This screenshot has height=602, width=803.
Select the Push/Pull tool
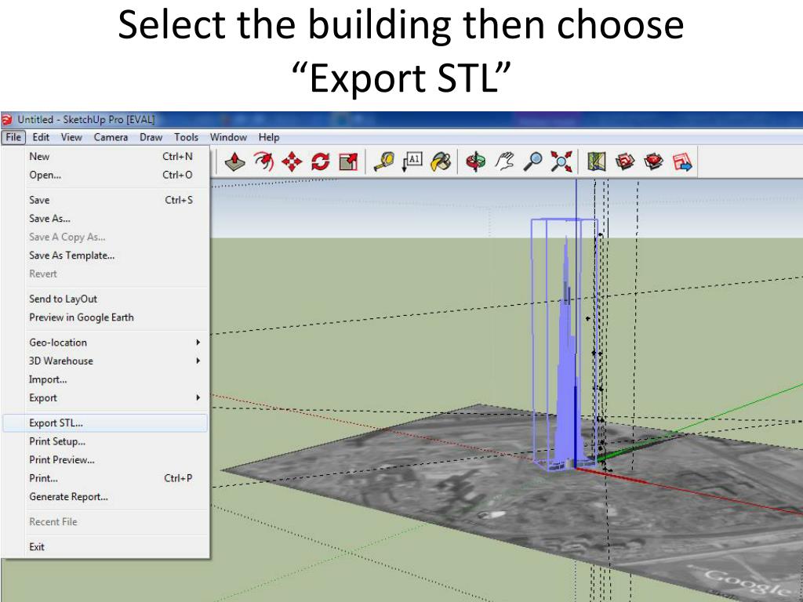[234, 162]
